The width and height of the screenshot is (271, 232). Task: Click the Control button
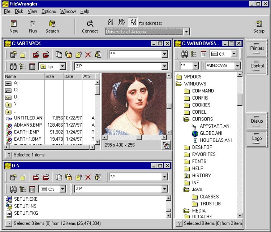[257, 66]
